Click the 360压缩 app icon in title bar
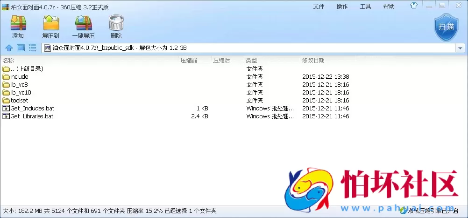The height and width of the screenshot is (218, 468). 5,7
